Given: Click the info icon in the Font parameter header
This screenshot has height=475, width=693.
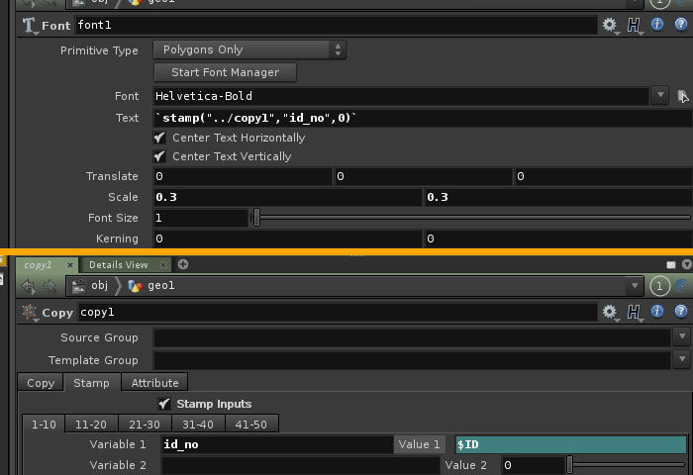Looking at the screenshot, I should pyautogui.click(x=658, y=25).
